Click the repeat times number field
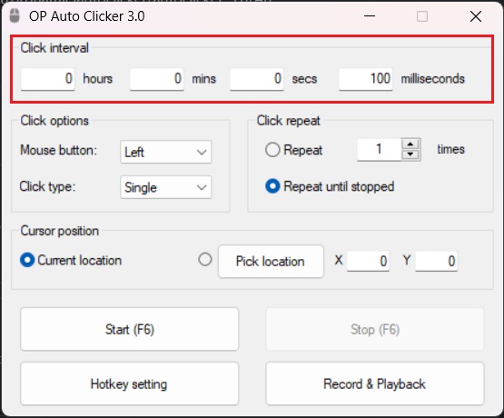The width and height of the screenshot is (504, 418). pos(379,150)
